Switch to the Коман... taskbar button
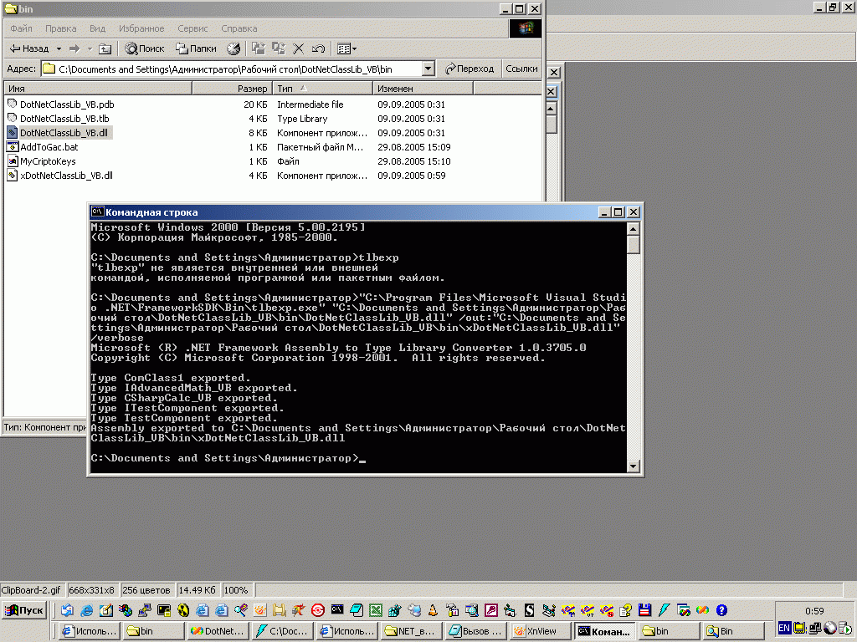The width and height of the screenshot is (857, 642). pos(604,631)
